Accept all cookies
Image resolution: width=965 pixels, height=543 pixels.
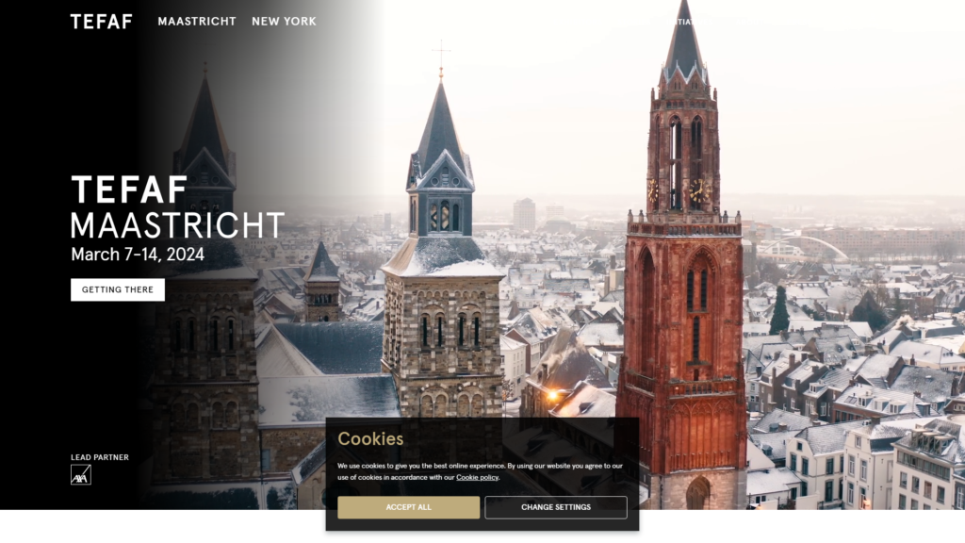click(409, 507)
